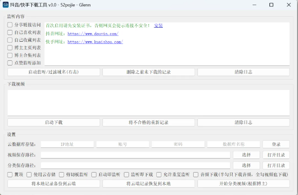Check the 博主主页列表 option
This screenshot has height=195, width=298.
tap(10, 48)
